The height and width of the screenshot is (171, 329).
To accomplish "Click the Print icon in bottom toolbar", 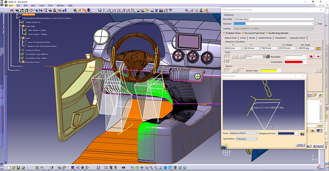I will (x=23, y=168).
